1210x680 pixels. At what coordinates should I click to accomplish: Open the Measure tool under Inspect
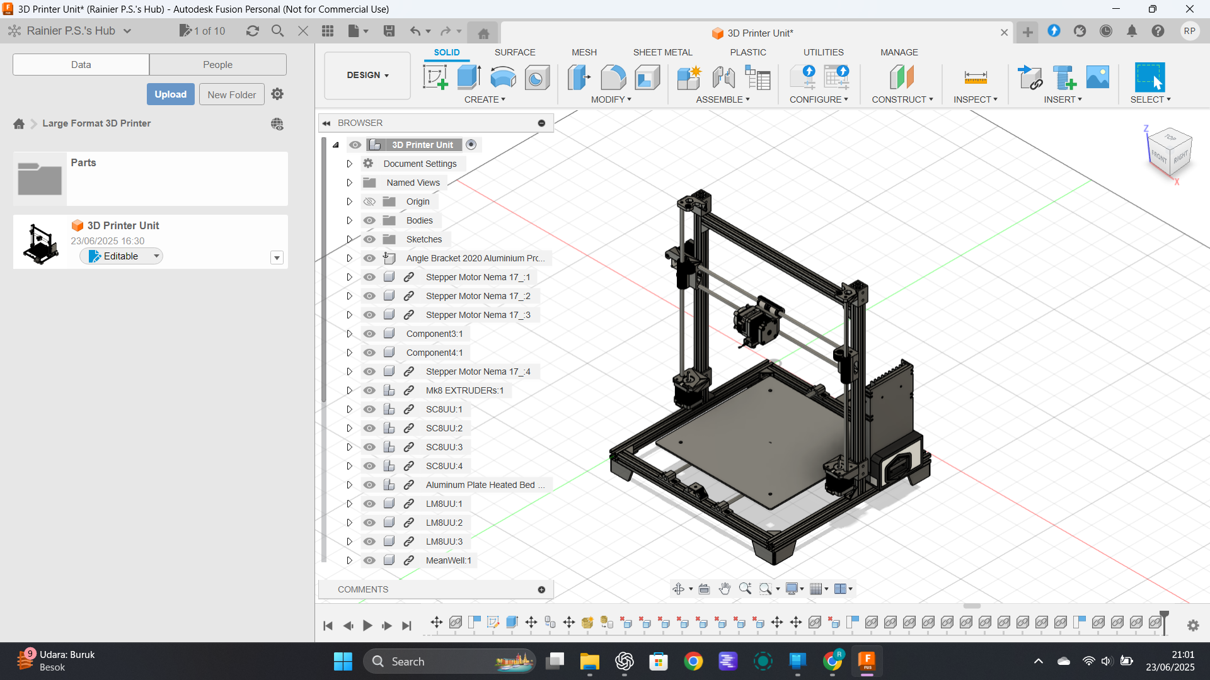click(975, 77)
